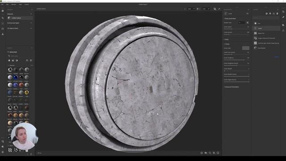Open the File menu
Viewport: 286px width, 161px height.
tap(2, 4)
